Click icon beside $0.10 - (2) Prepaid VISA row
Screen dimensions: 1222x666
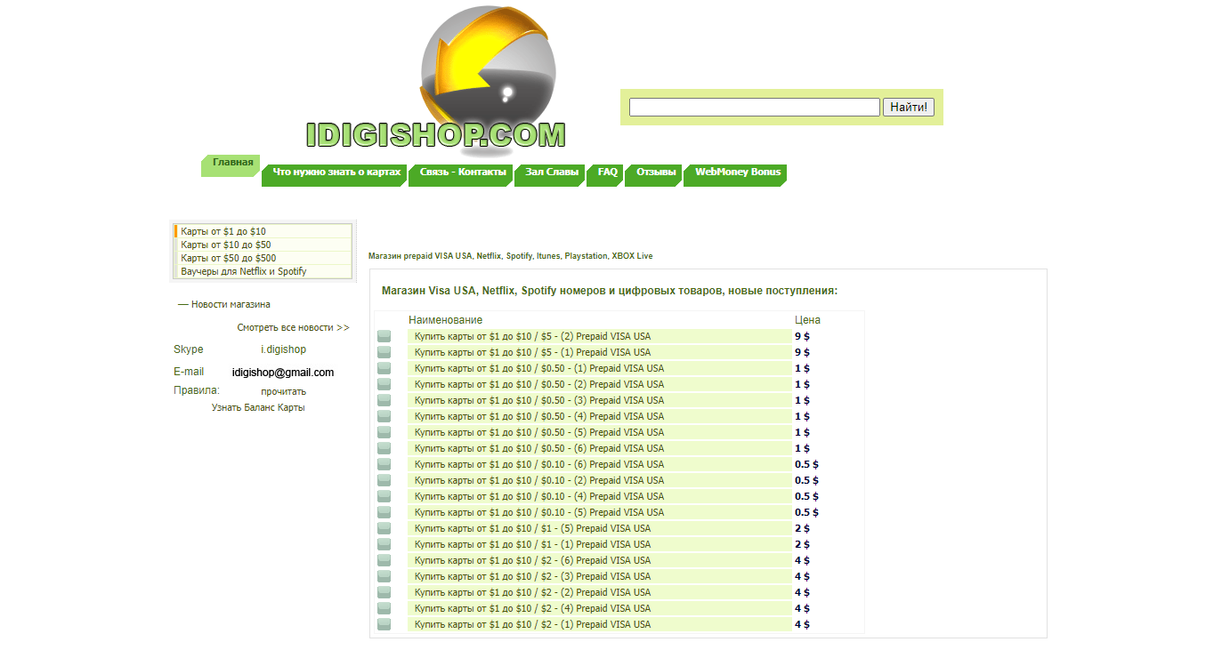(384, 480)
